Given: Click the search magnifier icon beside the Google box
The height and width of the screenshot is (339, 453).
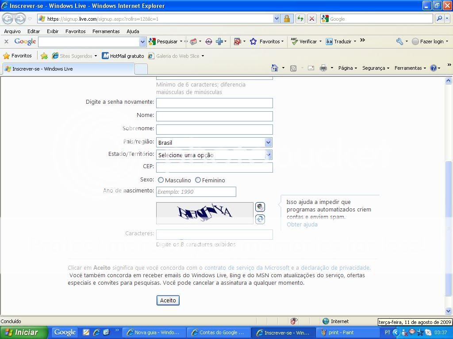Looking at the screenshot, I should 439,19.
